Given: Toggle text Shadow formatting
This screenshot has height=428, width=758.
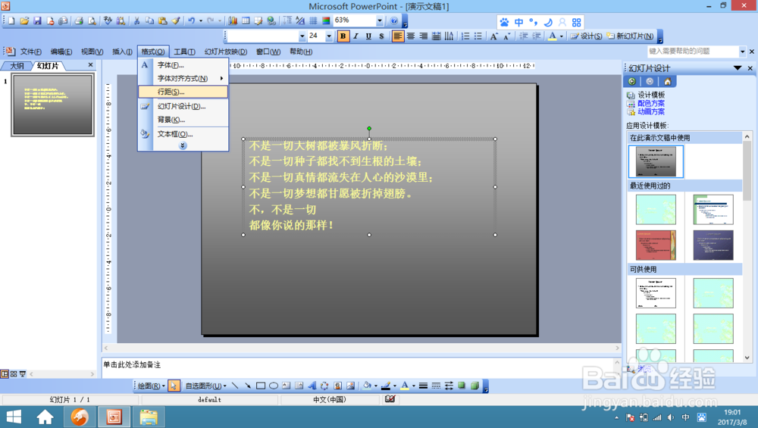Looking at the screenshot, I should tap(381, 36).
